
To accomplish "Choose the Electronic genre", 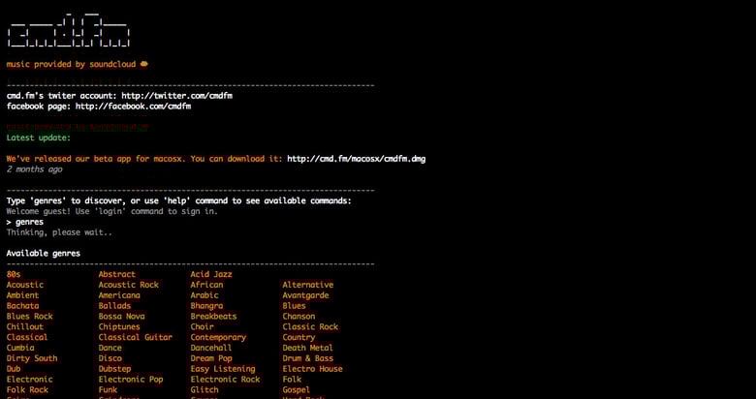I will (x=29, y=380).
